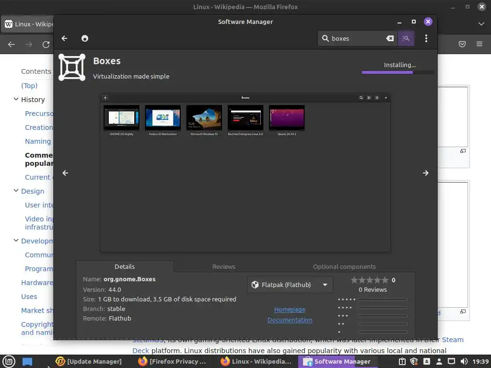Open the Software Manager three-dot menu
The width and height of the screenshot is (491, 368).
point(426,38)
